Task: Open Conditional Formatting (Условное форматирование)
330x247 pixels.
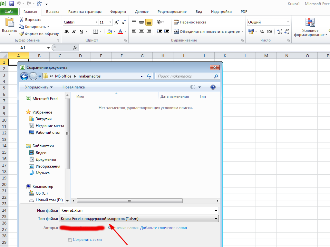Action: (310, 27)
